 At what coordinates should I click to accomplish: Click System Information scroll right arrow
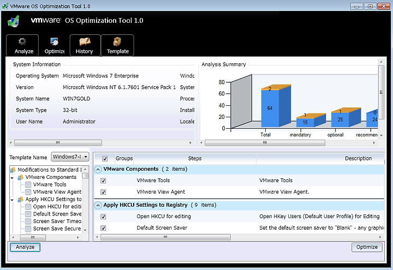click(190, 143)
